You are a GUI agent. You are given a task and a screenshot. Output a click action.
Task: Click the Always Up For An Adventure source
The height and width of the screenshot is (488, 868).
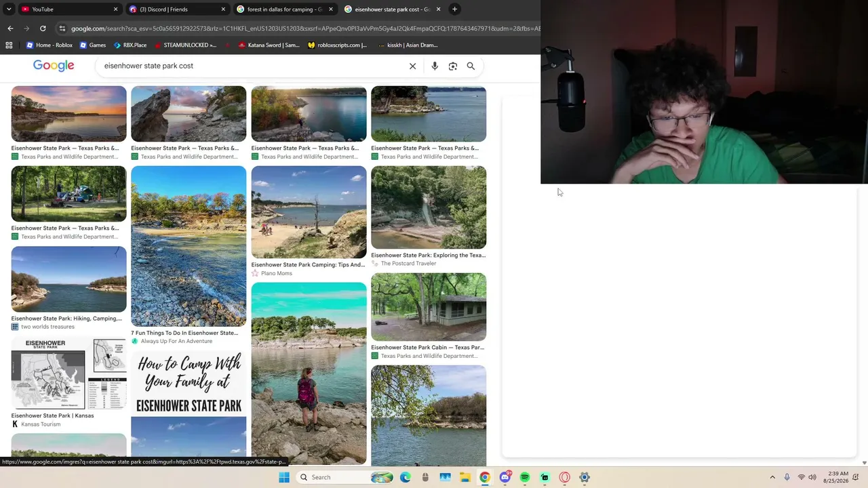pos(176,341)
